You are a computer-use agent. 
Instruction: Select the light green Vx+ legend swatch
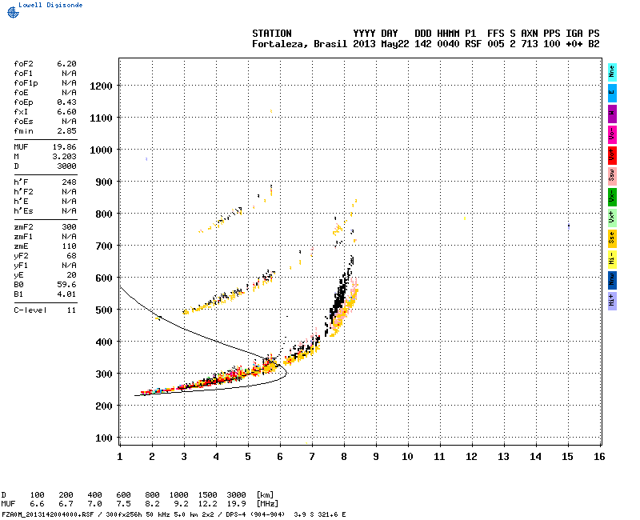612,218
